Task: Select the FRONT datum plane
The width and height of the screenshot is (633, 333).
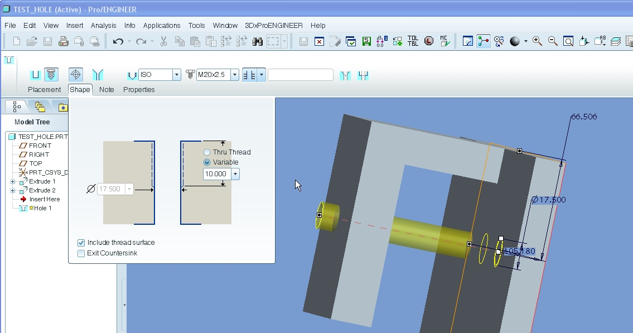Action: [40, 146]
